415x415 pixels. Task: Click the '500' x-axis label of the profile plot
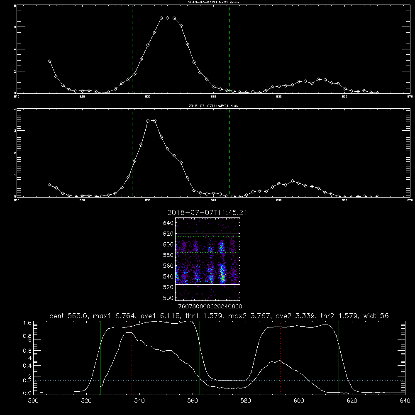33,401
